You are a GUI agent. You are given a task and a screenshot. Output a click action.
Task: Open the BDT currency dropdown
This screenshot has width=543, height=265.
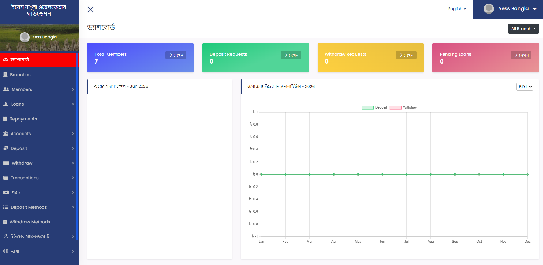tap(525, 87)
